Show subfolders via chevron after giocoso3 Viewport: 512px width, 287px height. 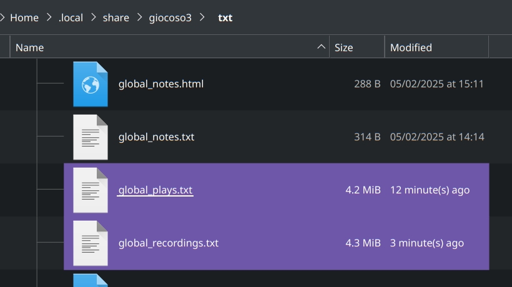[202, 18]
